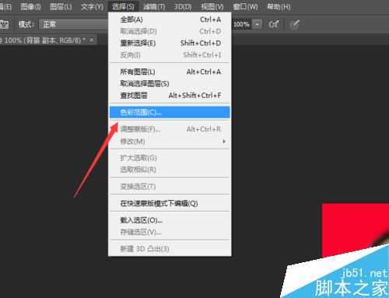Close the 背景 副本 document tab
Screen dimensions: 389x298
tap(91, 40)
